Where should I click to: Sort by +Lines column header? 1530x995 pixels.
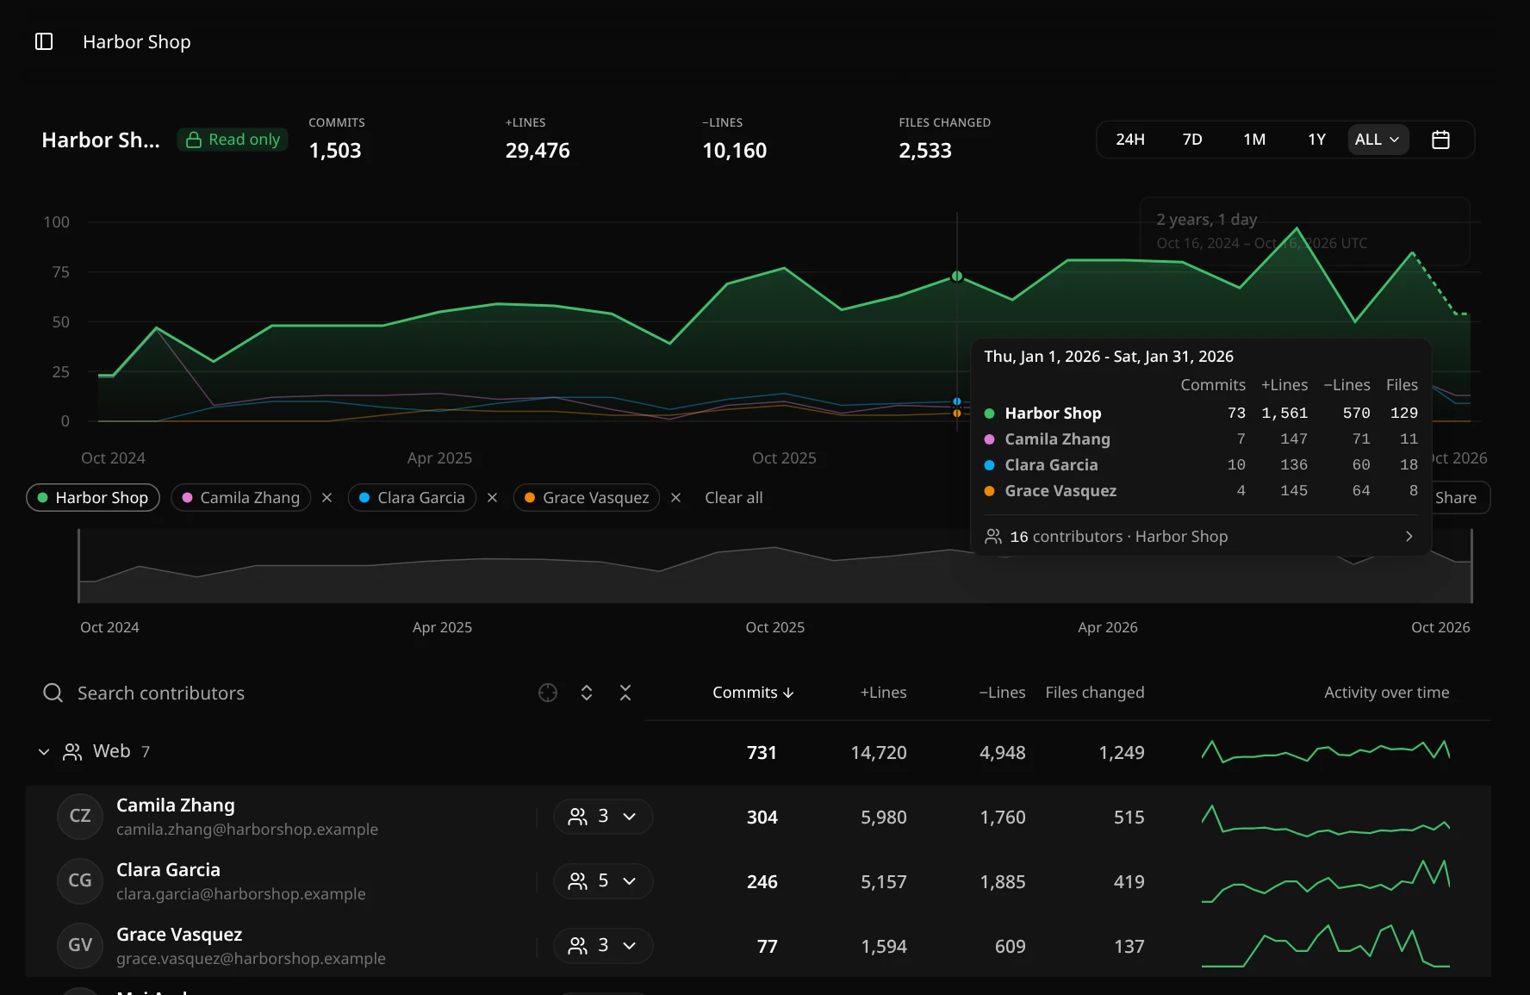pos(883,693)
